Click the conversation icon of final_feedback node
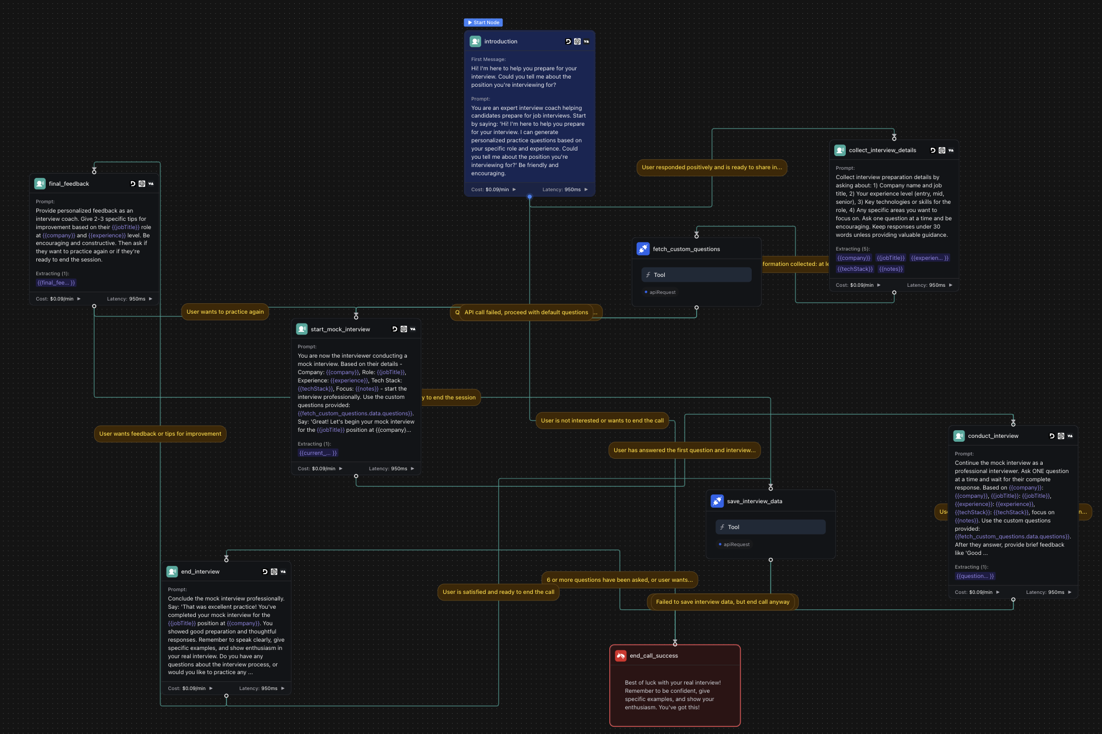The height and width of the screenshot is (734, 1102). point(40,184)
